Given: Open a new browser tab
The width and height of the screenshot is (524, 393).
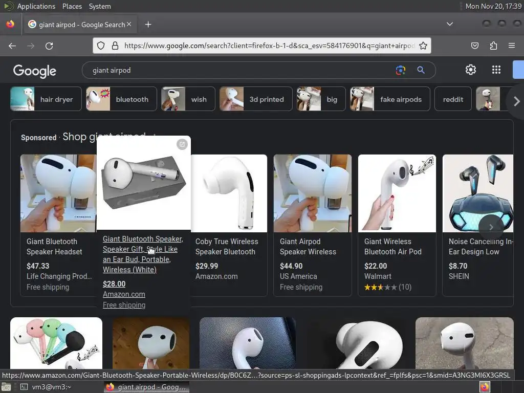Looking at the screenshot, I should coord(148,25).
